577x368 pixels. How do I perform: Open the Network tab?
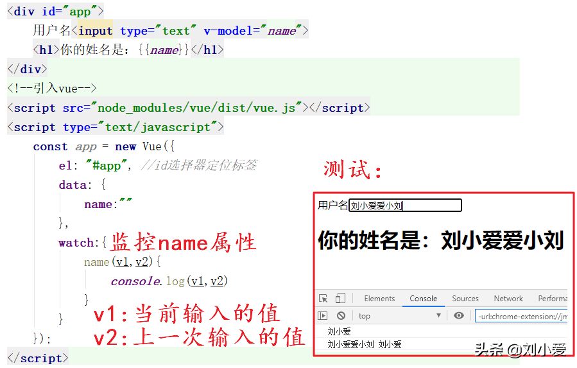[508, 299]
